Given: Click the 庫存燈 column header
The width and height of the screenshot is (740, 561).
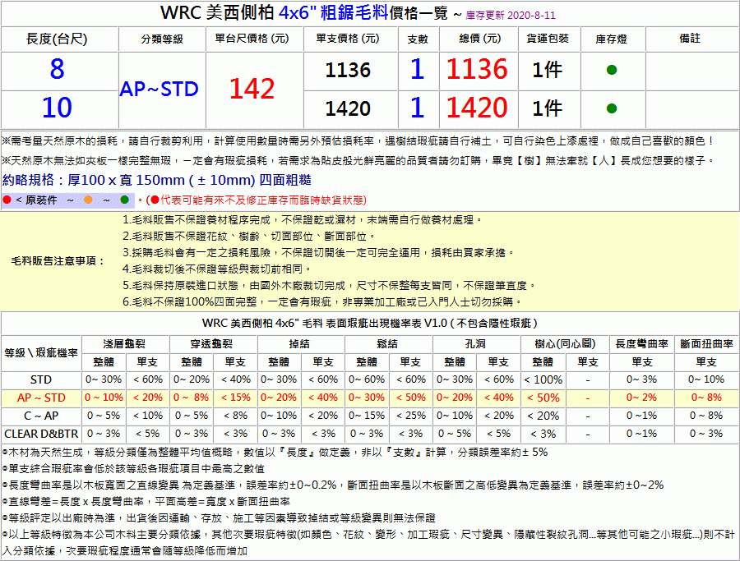Looking at the screenshot, I should click(611, 39).
